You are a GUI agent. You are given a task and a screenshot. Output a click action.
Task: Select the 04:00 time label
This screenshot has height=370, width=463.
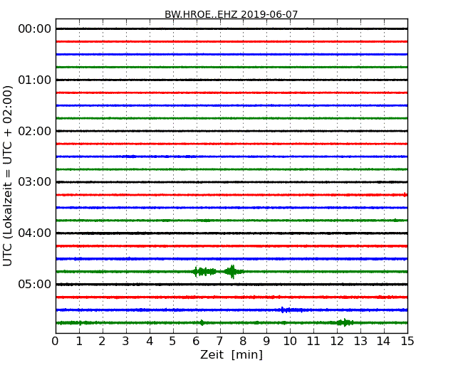pyautogui.click(x=35, y=233)
